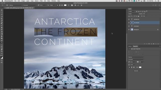
Task: Click the Background layer thumbnail
Action: tap(132, 29)
